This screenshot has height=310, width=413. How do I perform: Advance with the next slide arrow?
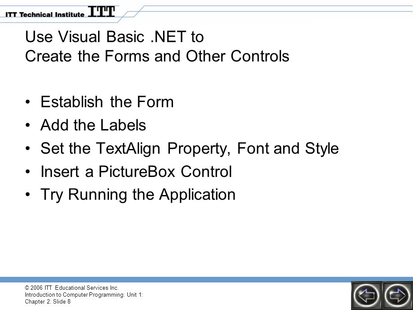tap(398, 295)
